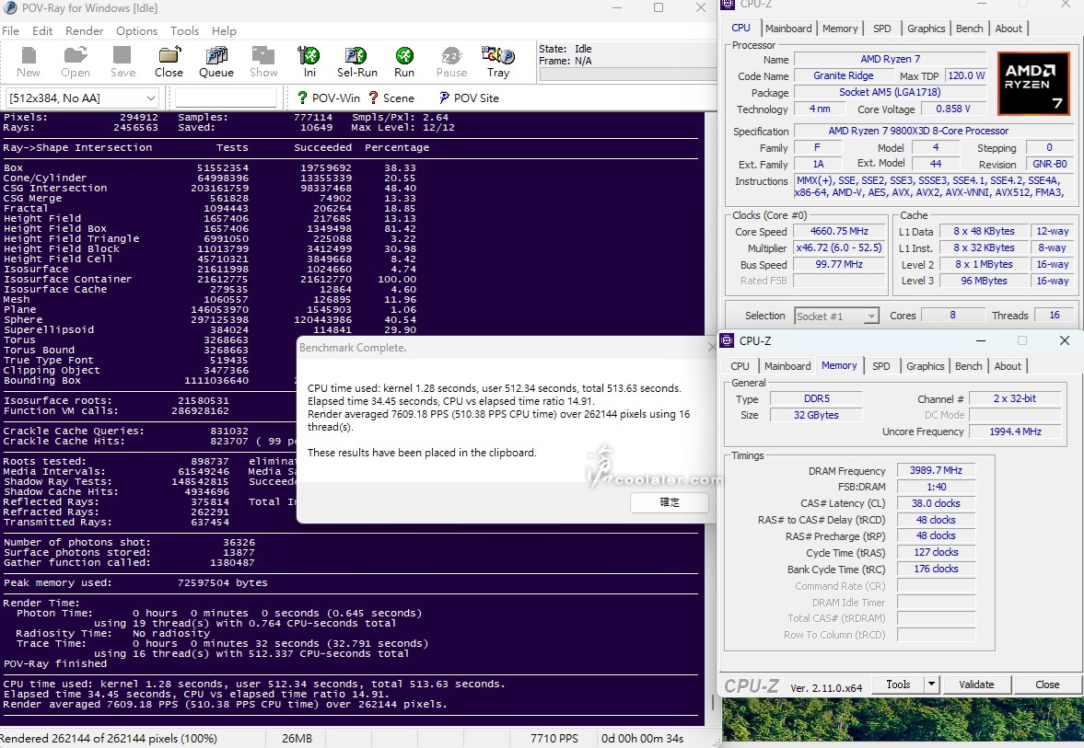Click the Tools button in CPU-Z
Screen dimensions: 1084x748
pos(898,685)
